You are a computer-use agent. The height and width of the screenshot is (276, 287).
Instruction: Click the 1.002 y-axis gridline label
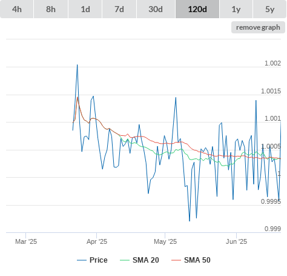(x=272, y=63)
